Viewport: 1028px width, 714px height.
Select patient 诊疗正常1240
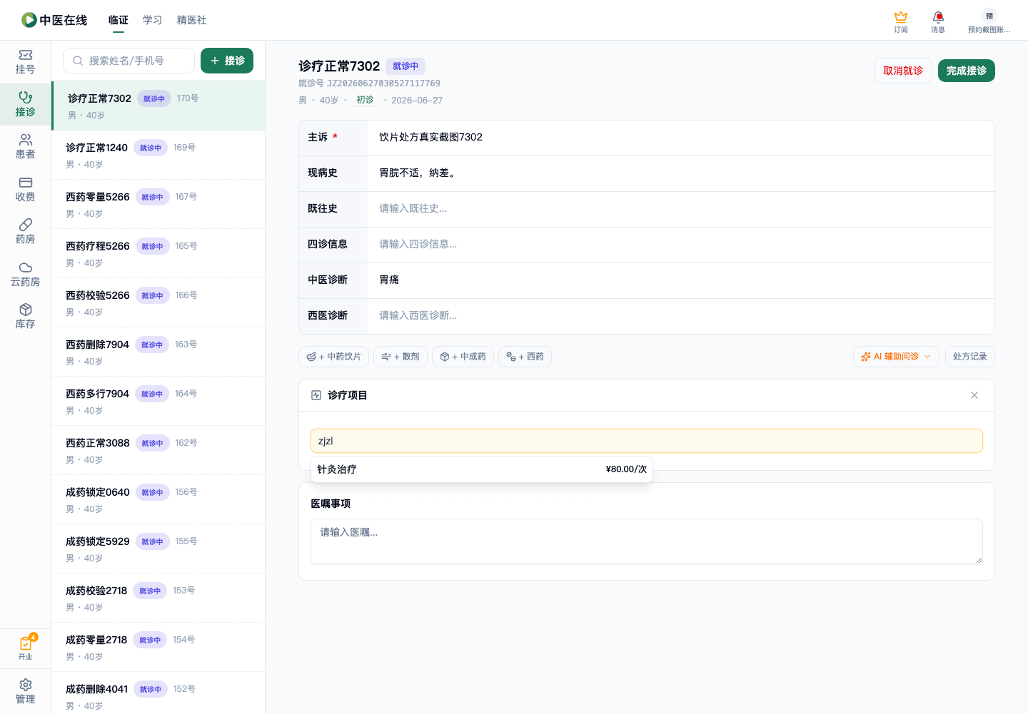[x=158, y=155]
